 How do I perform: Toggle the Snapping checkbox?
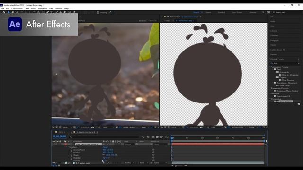(x=98, y=12)
